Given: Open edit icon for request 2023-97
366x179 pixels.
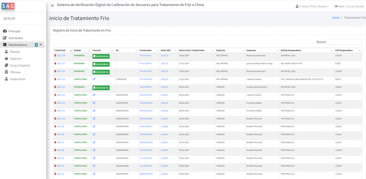Looking at the screenshot, I should [94, 142].
